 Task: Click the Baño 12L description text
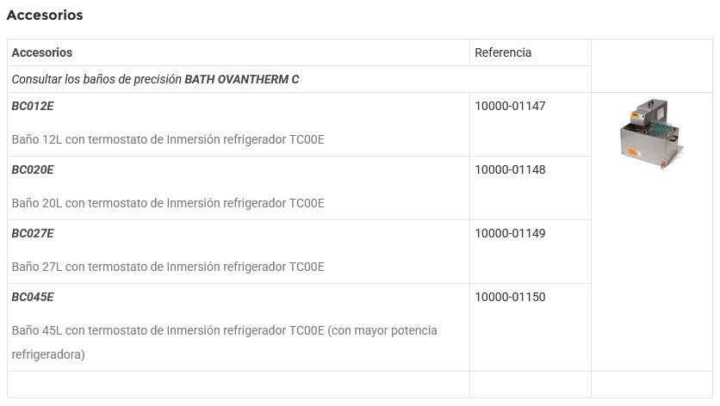pyautogui.click(x=168, y=139)
